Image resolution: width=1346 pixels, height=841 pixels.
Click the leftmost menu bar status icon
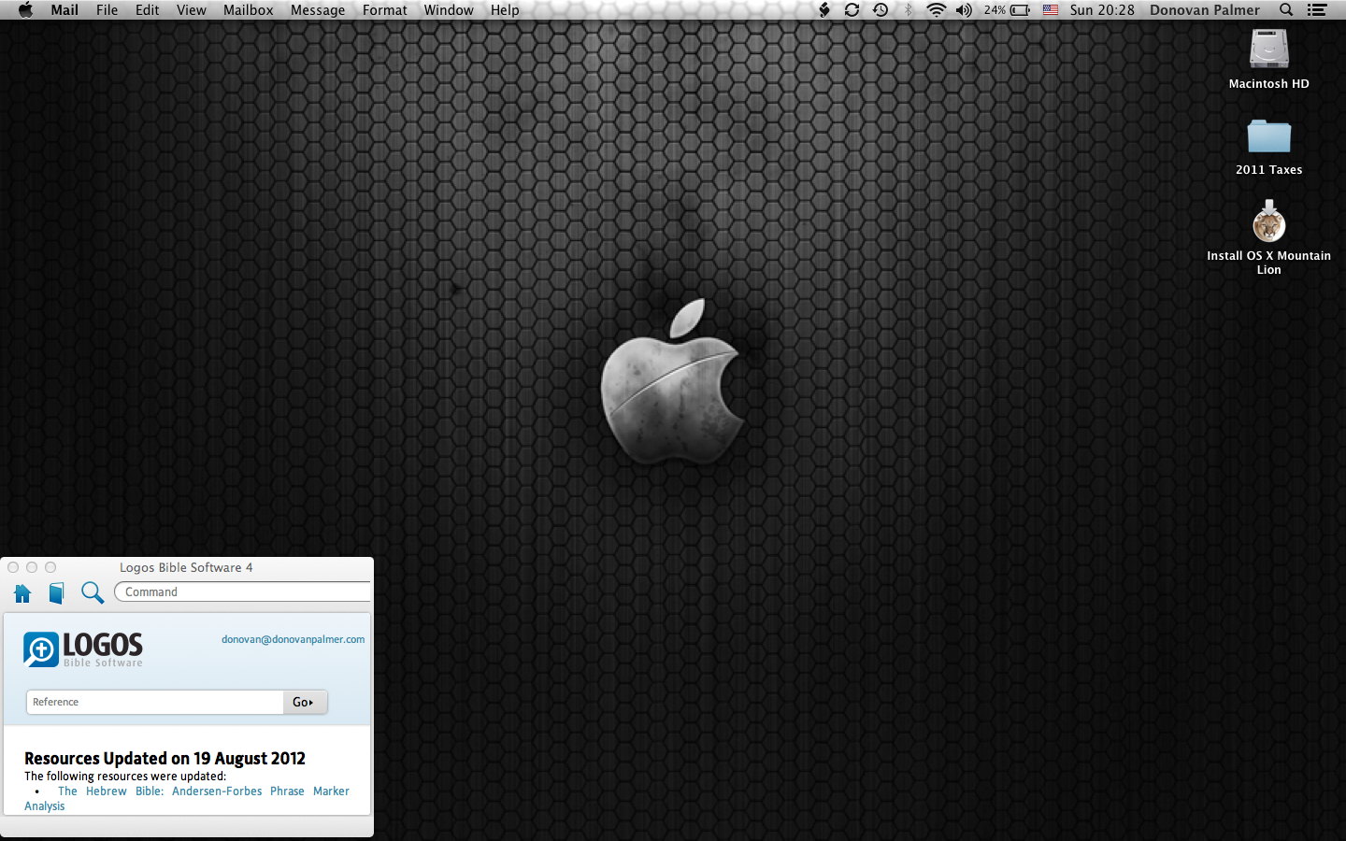click(x=824, y=10)
